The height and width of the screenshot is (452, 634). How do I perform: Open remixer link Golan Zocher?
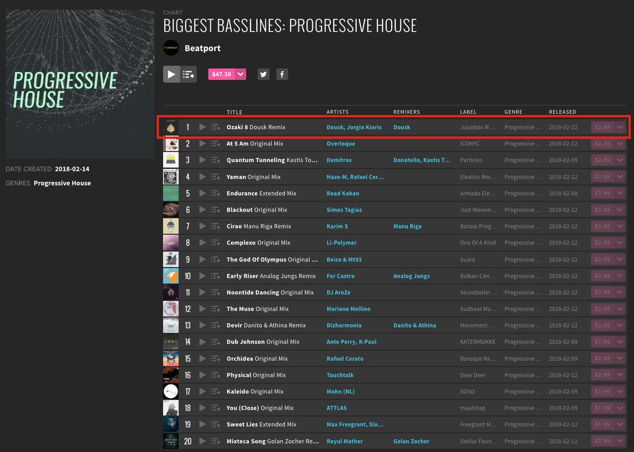(411, 441)
